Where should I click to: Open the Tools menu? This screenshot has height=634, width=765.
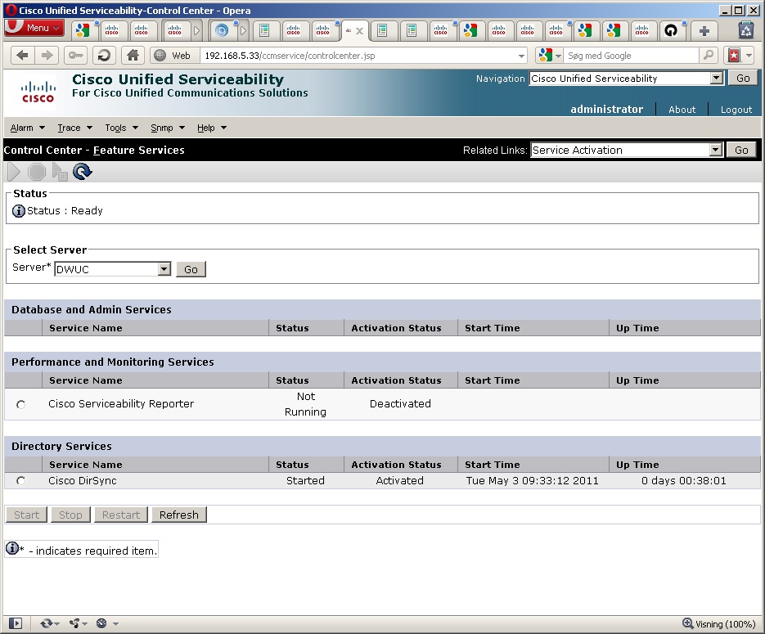tap(122, 128)
